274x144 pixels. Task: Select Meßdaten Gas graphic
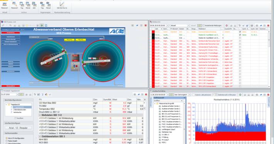[x=167, y=132]
